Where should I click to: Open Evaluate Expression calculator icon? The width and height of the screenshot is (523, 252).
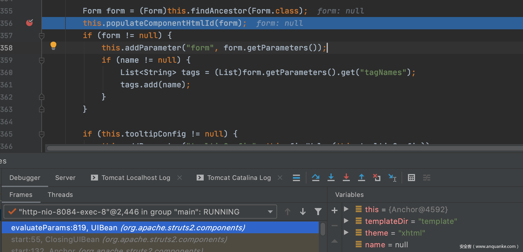(x=411, y=178)
